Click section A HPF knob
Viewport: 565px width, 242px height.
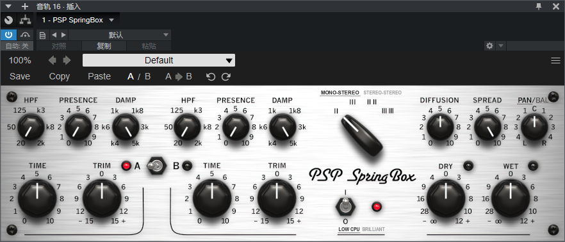(31, 127)
